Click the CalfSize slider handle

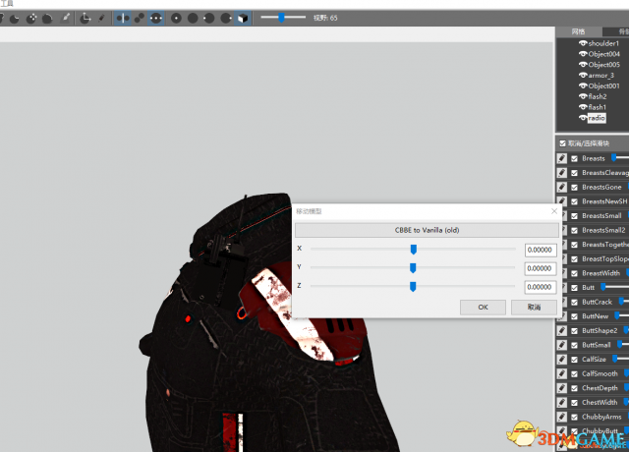[x=615, y=359]
